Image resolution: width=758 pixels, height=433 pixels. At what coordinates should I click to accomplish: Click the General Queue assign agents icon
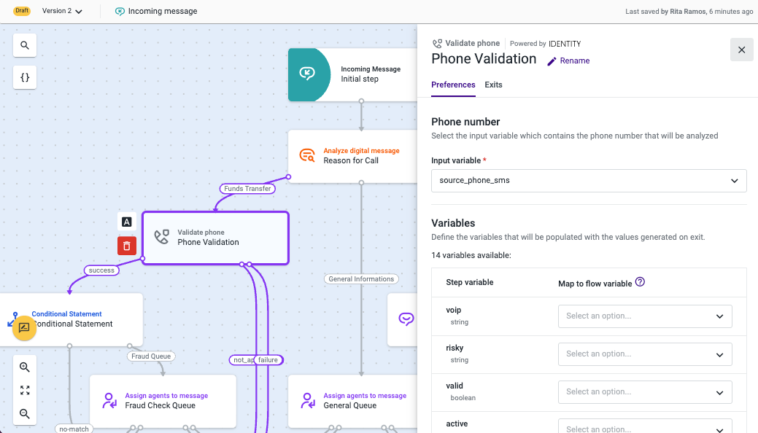308,400
